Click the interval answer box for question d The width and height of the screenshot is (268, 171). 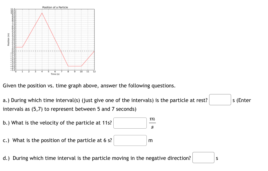click(x=203, y=158)
